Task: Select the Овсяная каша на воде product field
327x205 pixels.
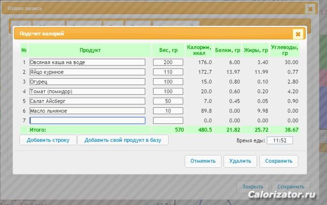Action: [87, 62]
